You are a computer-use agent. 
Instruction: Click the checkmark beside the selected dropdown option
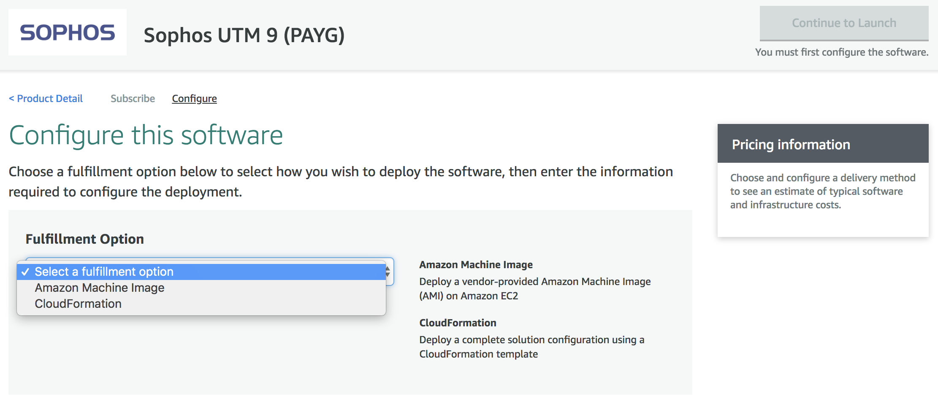(x=25, y=272)
